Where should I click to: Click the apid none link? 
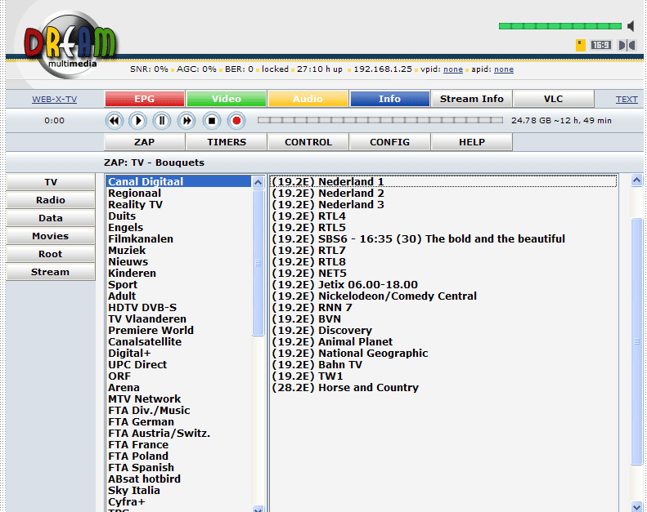pos(504,69)
